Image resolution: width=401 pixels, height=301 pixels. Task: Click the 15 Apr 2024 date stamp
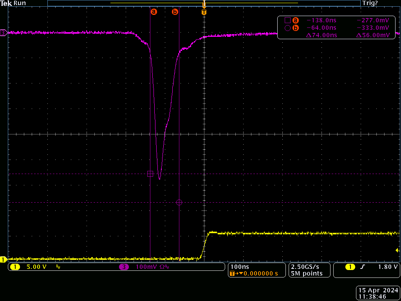pyautogui.click(x=378, y=290)
